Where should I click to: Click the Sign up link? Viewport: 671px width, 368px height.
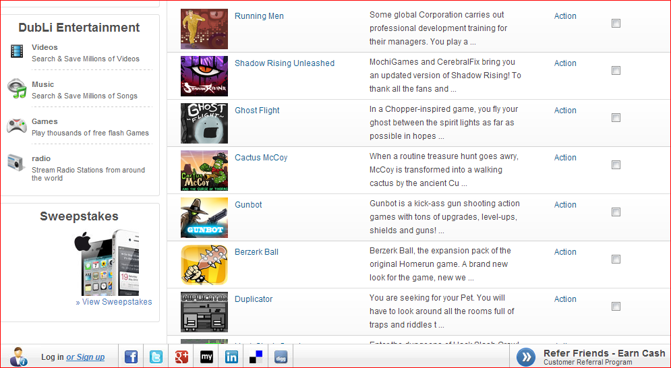90,357
